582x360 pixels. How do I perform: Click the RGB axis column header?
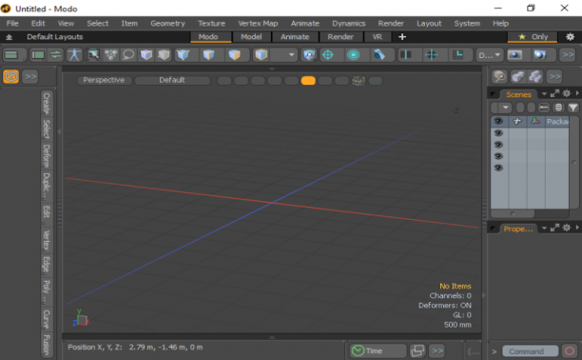pyautogui.click(x=535, y=121)
